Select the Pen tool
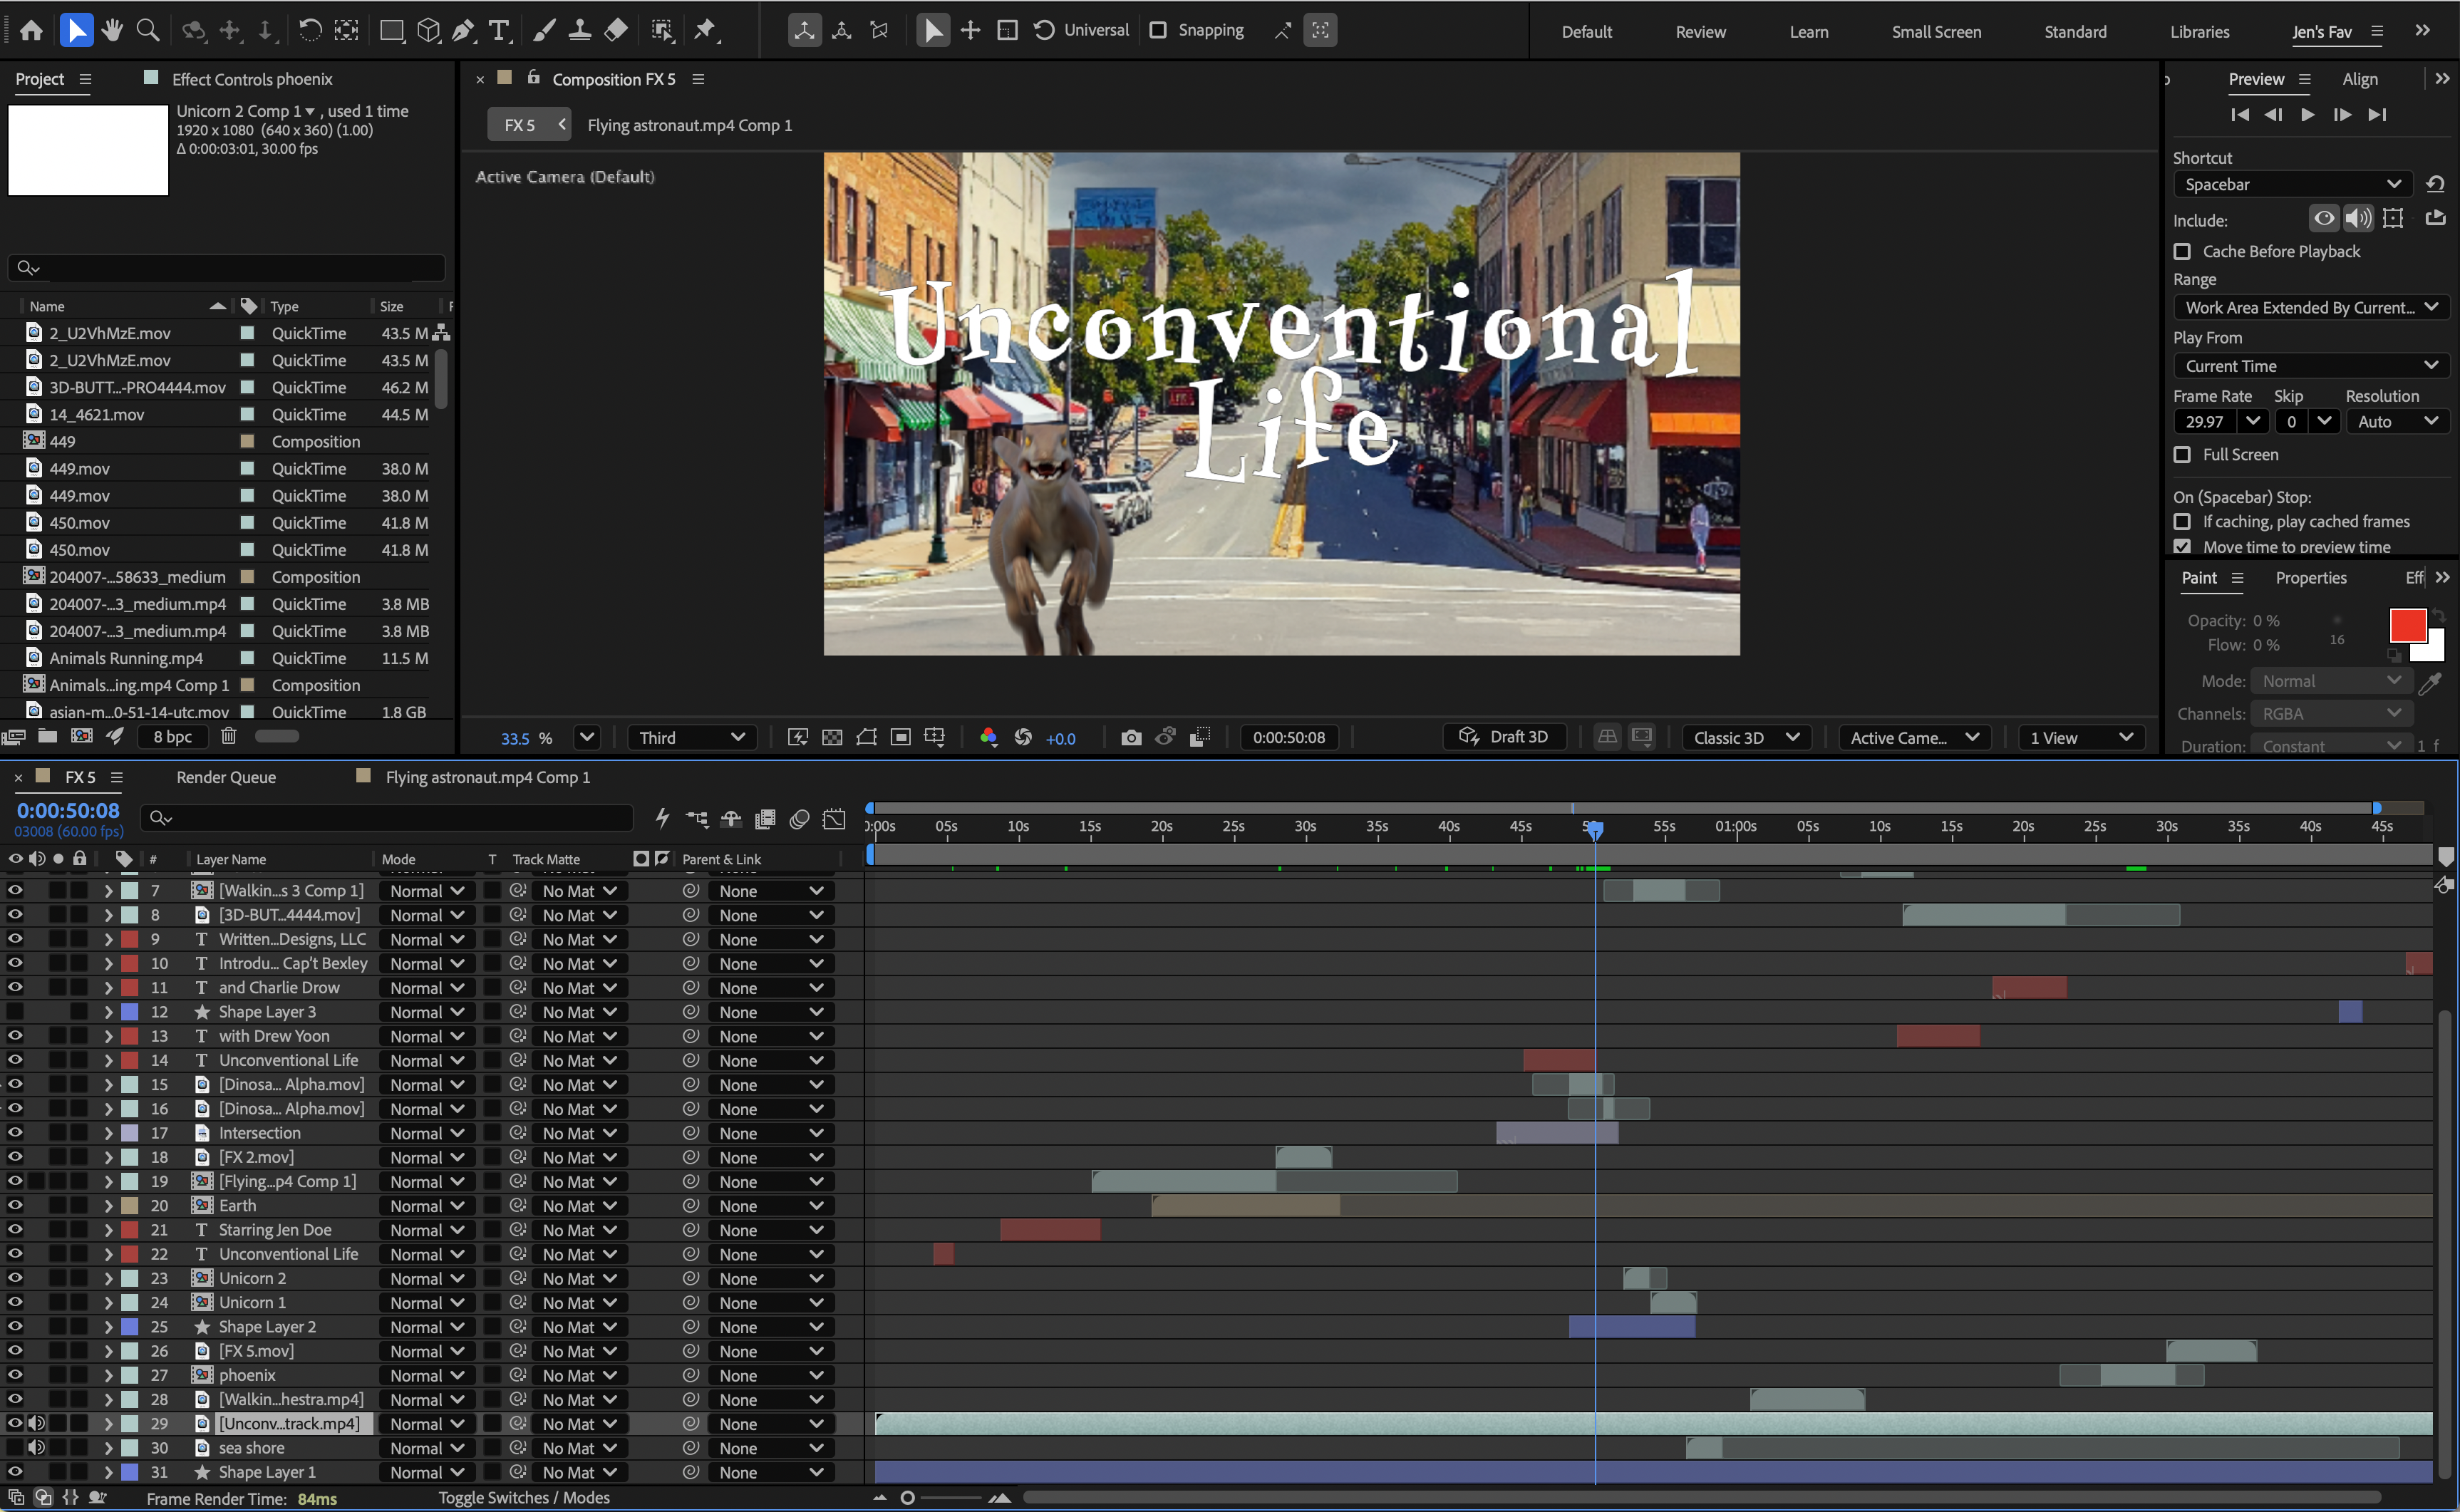Viewport: 2460px width, 1512px height. [x=463, y=31]
